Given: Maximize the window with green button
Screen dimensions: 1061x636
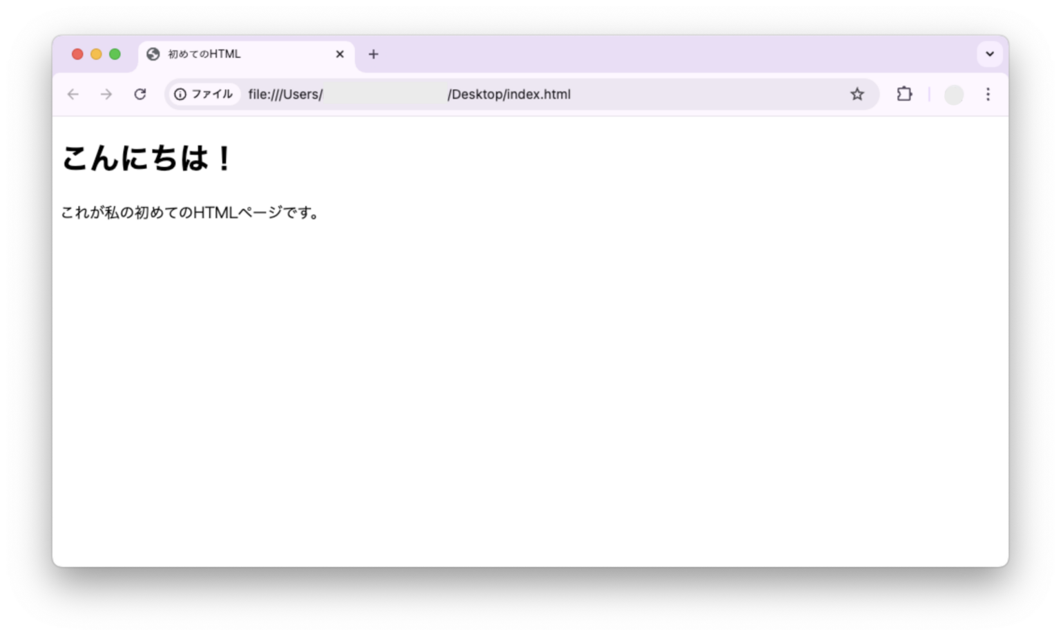Looking at the screenshot, I should pos(115,54).
